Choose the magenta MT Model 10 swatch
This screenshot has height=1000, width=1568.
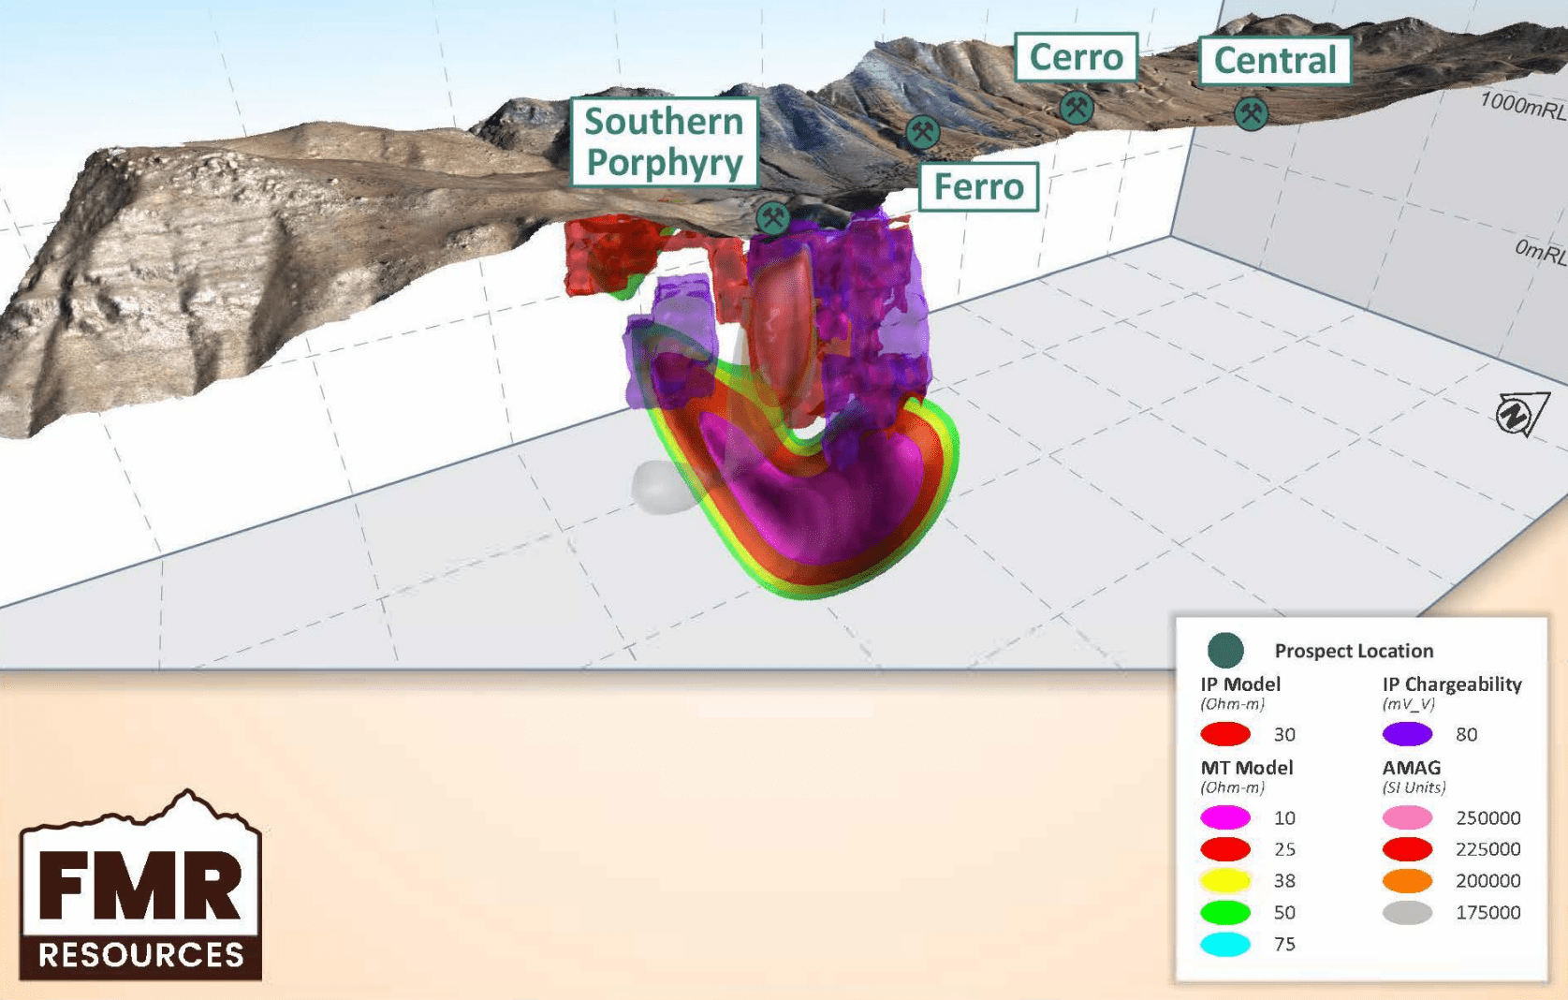pos(1225,817)
